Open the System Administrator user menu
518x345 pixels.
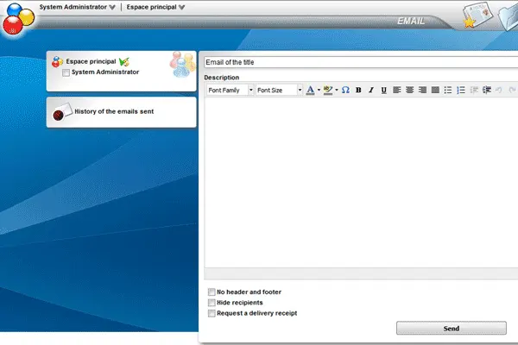tap(76, 7)
